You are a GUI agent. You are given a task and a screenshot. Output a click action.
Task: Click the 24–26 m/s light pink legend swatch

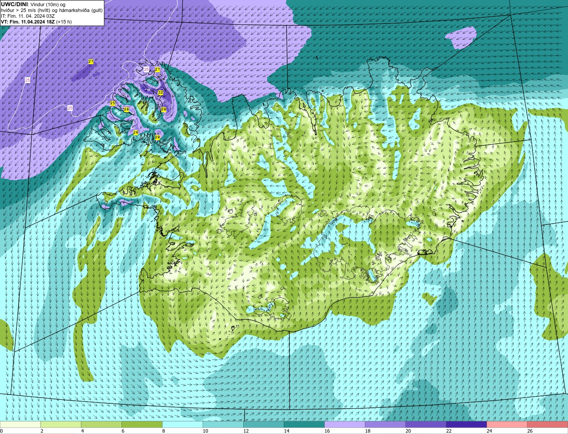point(507,424)
